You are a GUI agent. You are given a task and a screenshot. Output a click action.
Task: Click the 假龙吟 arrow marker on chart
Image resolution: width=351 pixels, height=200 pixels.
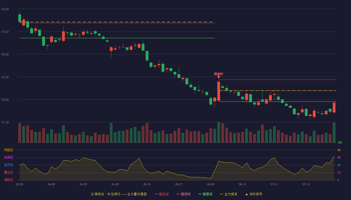[219, 77]
